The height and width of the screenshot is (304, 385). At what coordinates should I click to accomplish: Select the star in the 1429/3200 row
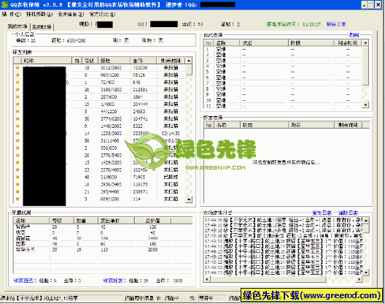[17, 162]
